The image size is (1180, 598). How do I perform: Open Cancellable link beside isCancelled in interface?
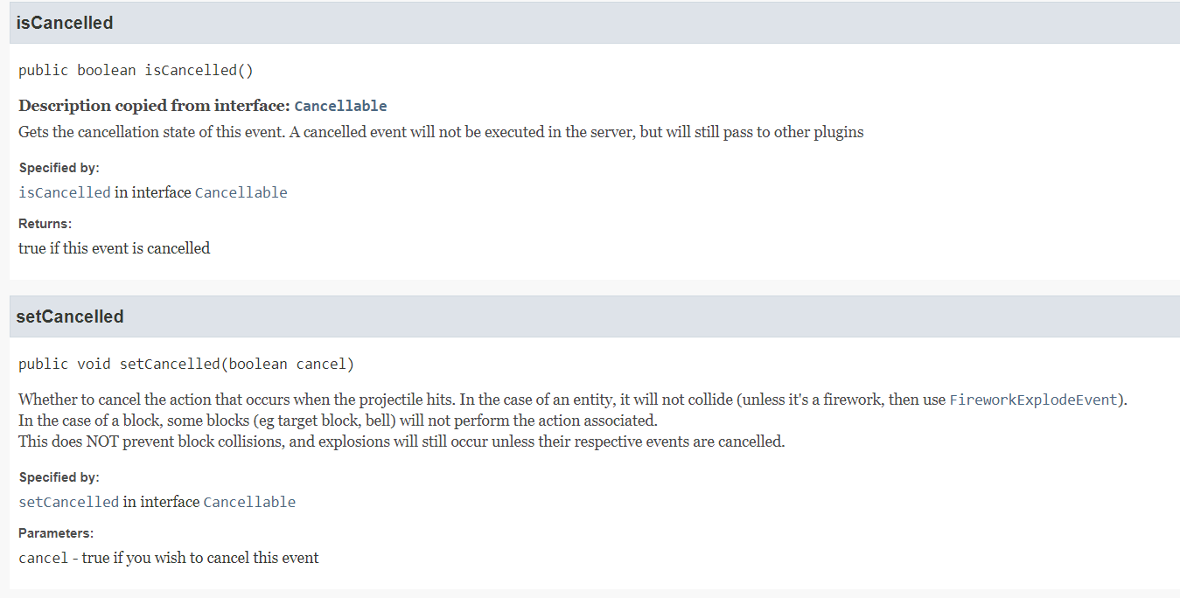[x=241, y=192]
